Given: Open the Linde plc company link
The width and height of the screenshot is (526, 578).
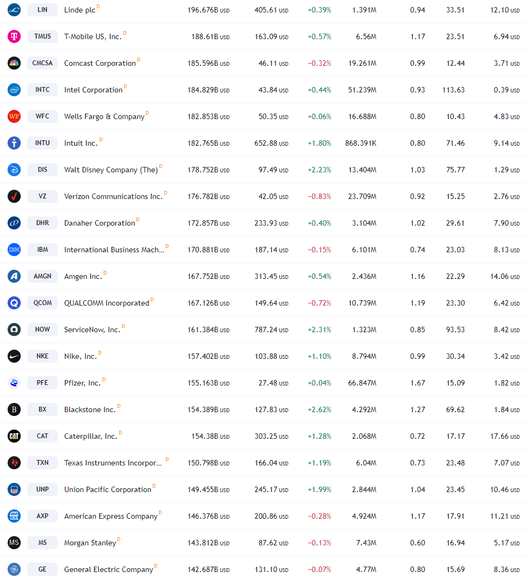Looking at the screenshot, I should [79, 10].
